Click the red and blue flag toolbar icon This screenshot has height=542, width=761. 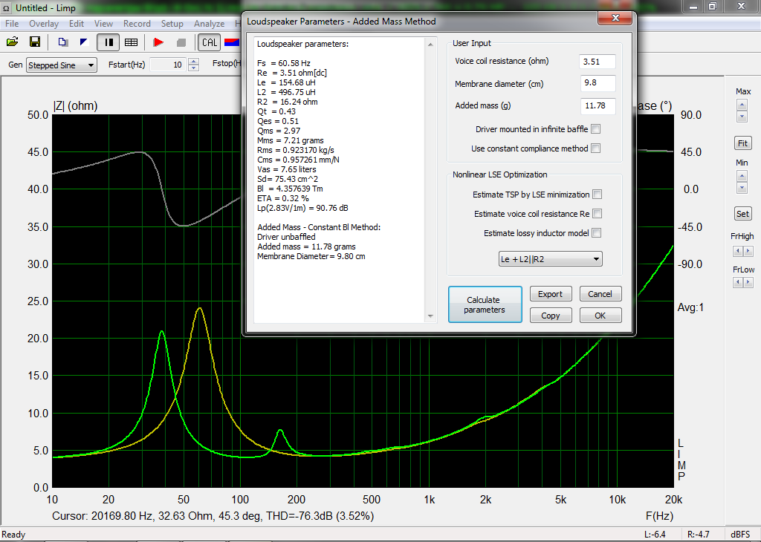[x=232, y=42]
